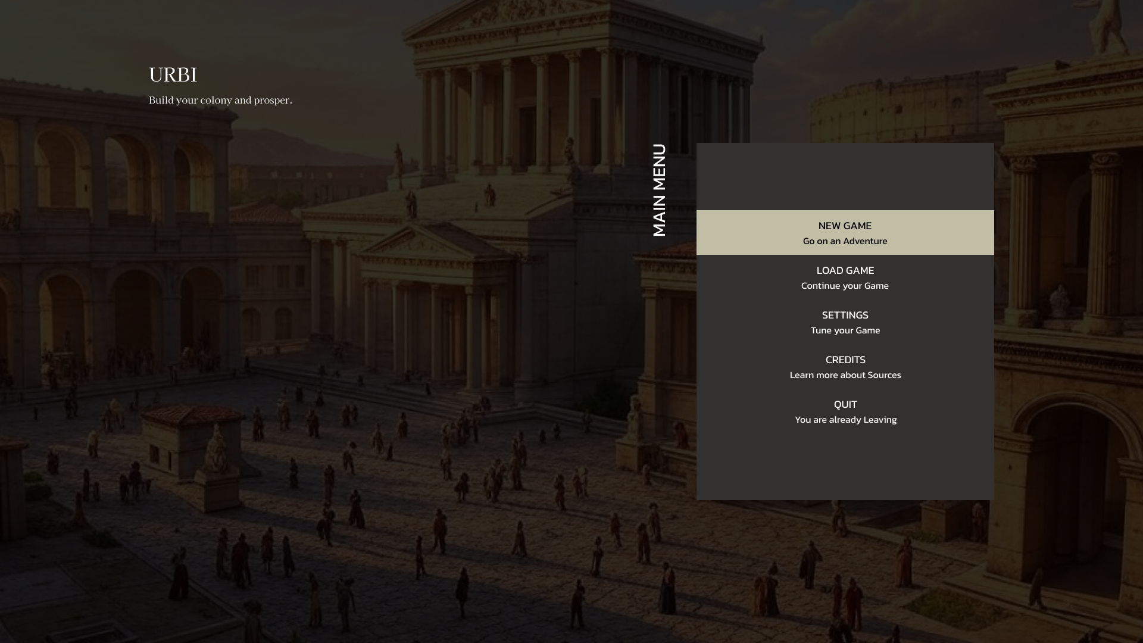Viewport: 1143px width, 643px height.
Task: Click the 'Build your colony and prosper' tagline
Action: [x=220, y=100]
